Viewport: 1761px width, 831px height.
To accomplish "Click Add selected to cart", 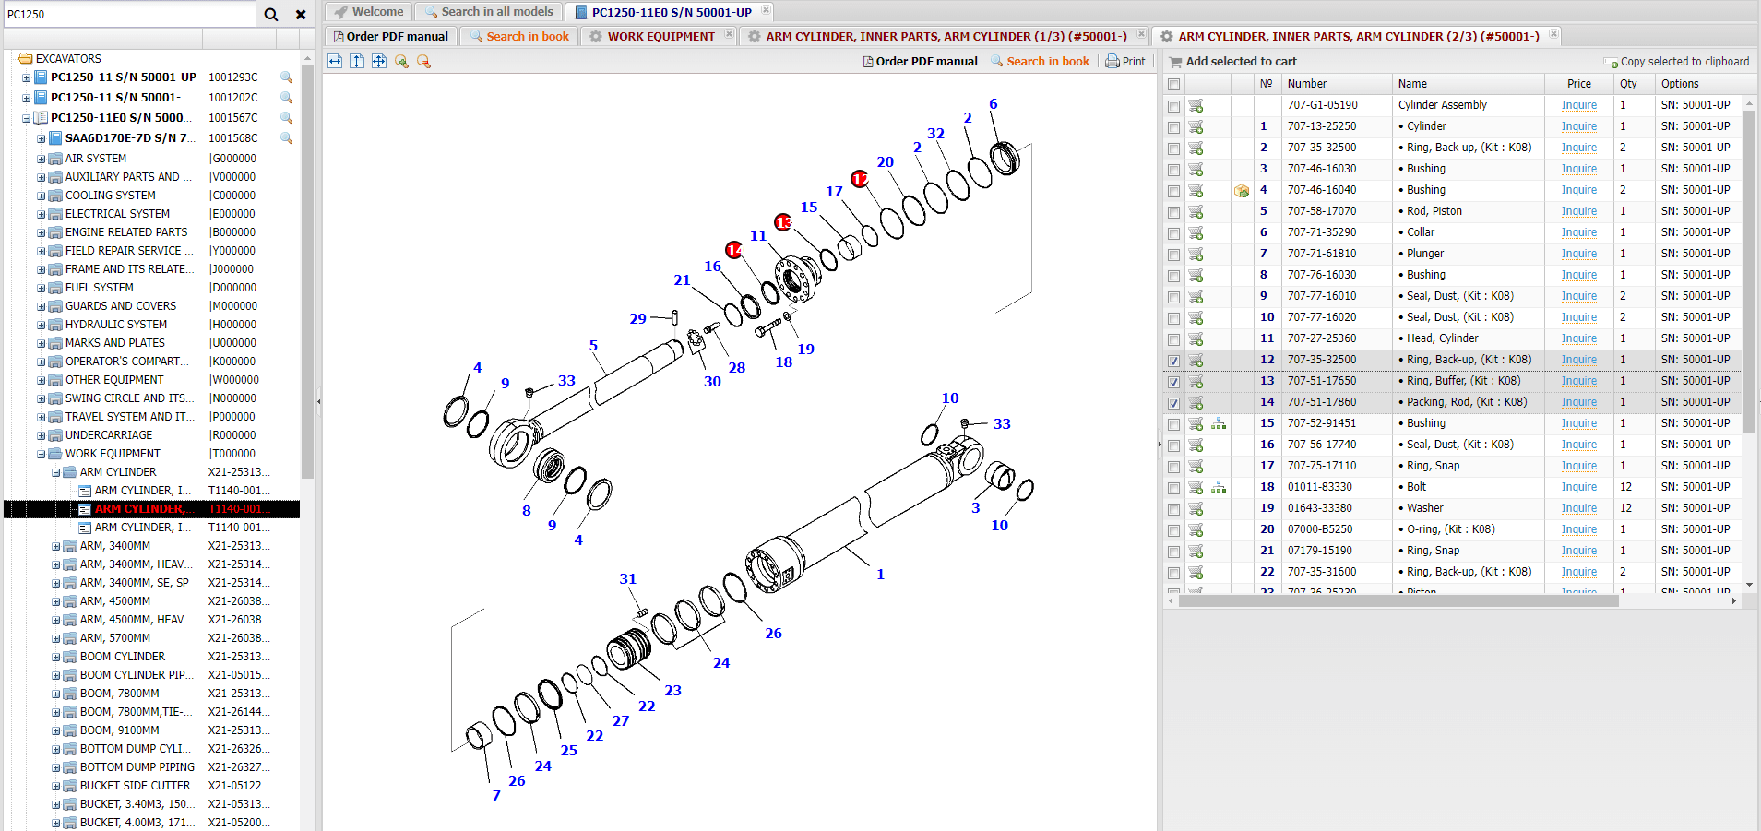I will (1232, 62).
